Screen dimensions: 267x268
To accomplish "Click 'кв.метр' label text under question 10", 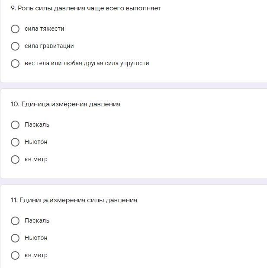I will coord(36,159).
